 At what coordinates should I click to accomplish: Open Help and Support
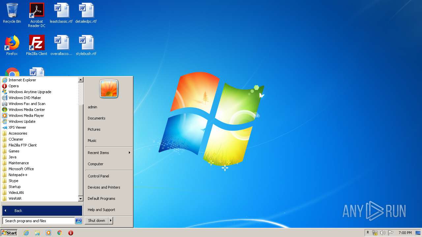[108, 210]
